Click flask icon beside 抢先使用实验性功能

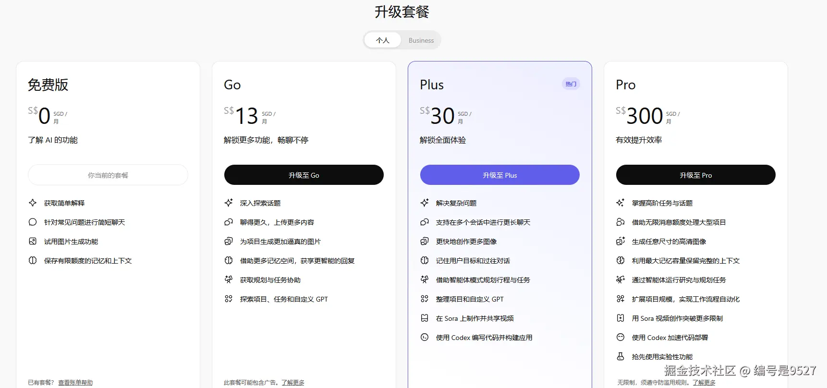[x=620, y=356]
